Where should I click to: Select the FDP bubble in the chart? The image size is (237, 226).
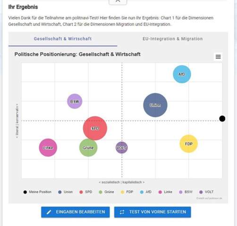pyautogui.click(x=188, y=144)
